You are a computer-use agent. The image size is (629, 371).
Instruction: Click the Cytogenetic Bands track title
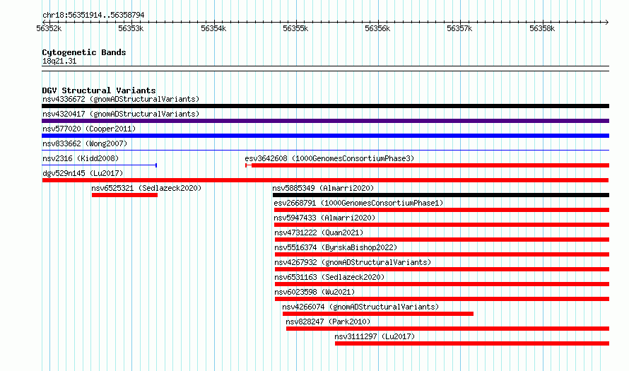[x=84, y=52]
